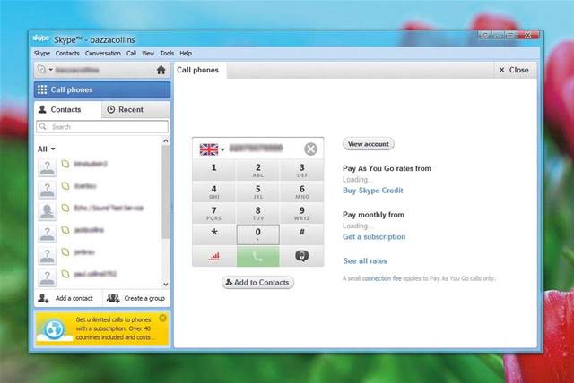Tap the asterisk key on keypad
This screenshot has width=574, height=383.
[x=214, y=234]
